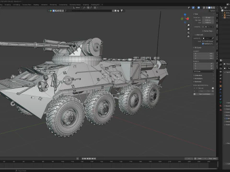Open the UV Editing workspace tab
The height and width of the screenshot is (172, 230).
click(x=16, y=5)
